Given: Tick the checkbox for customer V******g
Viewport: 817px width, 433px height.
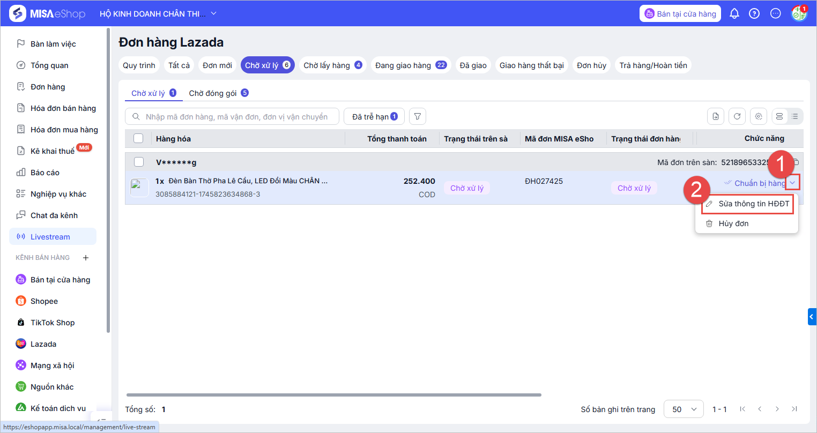Looking at the screenshot, I should (138, 162).
